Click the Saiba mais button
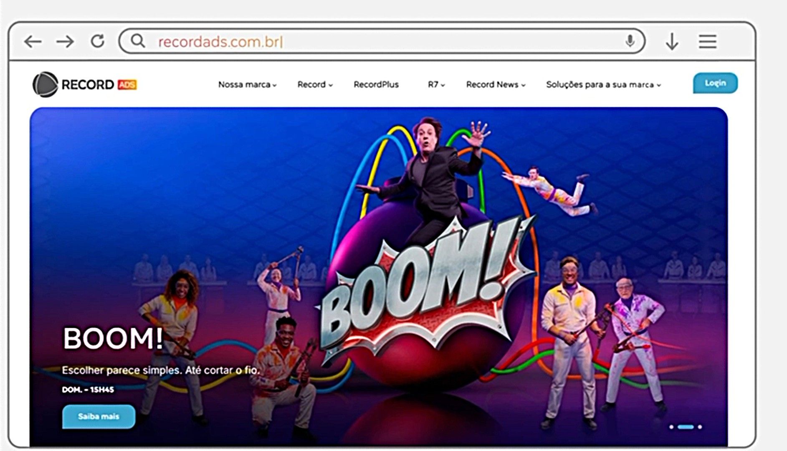This screenshot has width=787, height=451. click(x=99, y=416)
